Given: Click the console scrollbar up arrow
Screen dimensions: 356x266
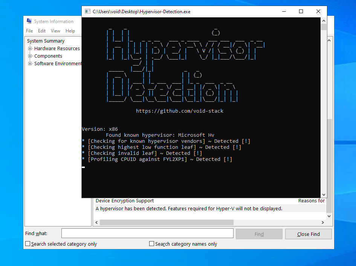Looking at the screenshot, I should 324,20.
